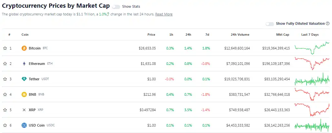Click the Bitcoin coin logo icon
Viewport: 332px width, 133px height.
pyautogui.click(x=24, y=48)
